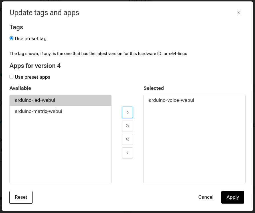The height and width of the screenshot is (213, 255).
Task: Click the 'Use preset tag' label text
Action: coord(31,38)
